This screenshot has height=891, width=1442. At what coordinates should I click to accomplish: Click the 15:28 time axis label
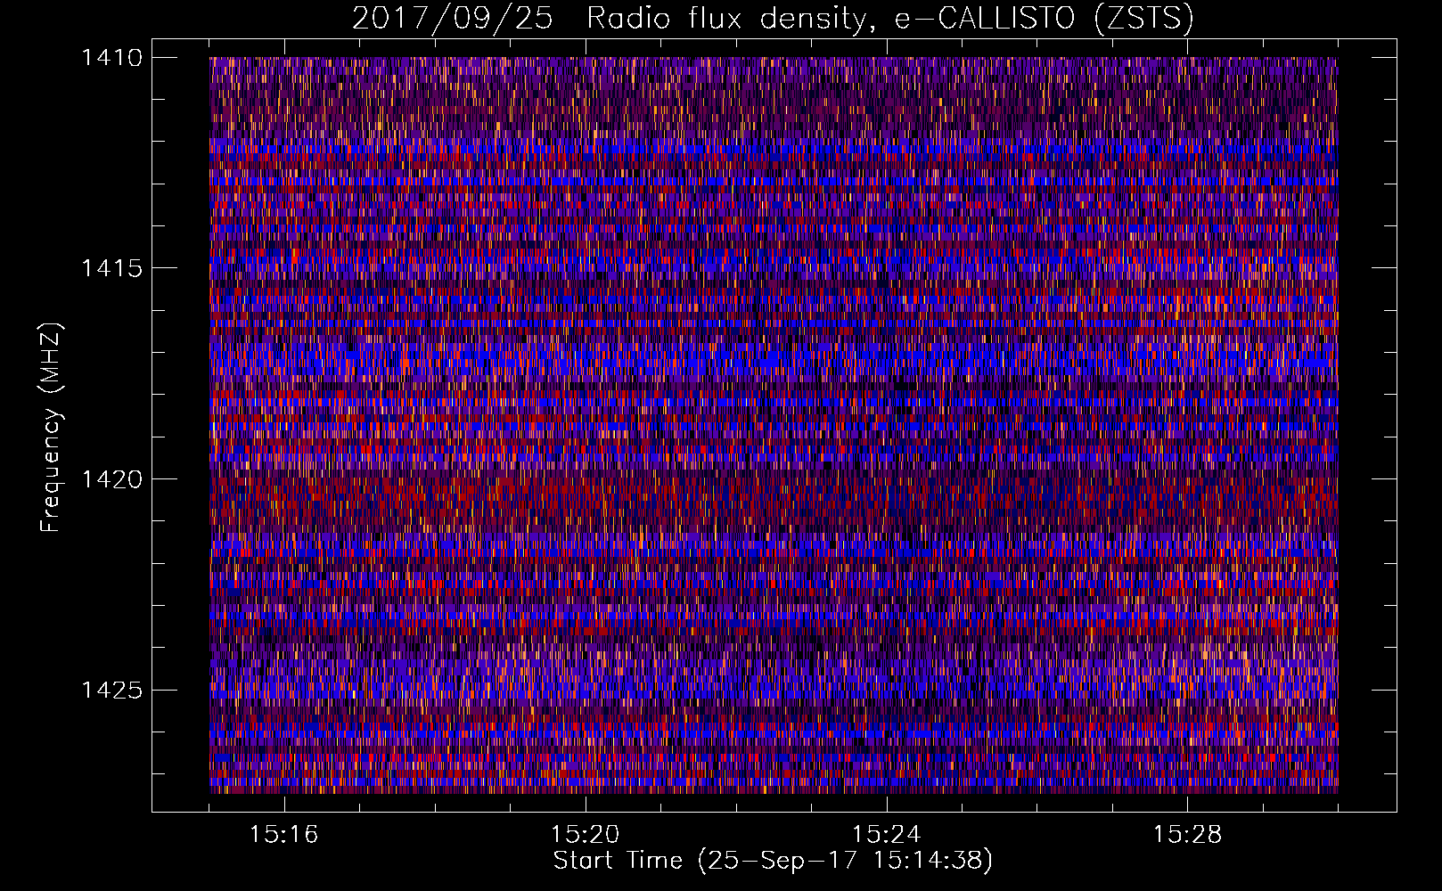[x=1188, y=834]
